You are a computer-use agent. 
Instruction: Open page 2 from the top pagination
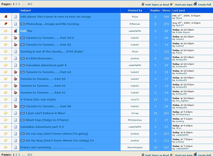click(x=16, y=4)
